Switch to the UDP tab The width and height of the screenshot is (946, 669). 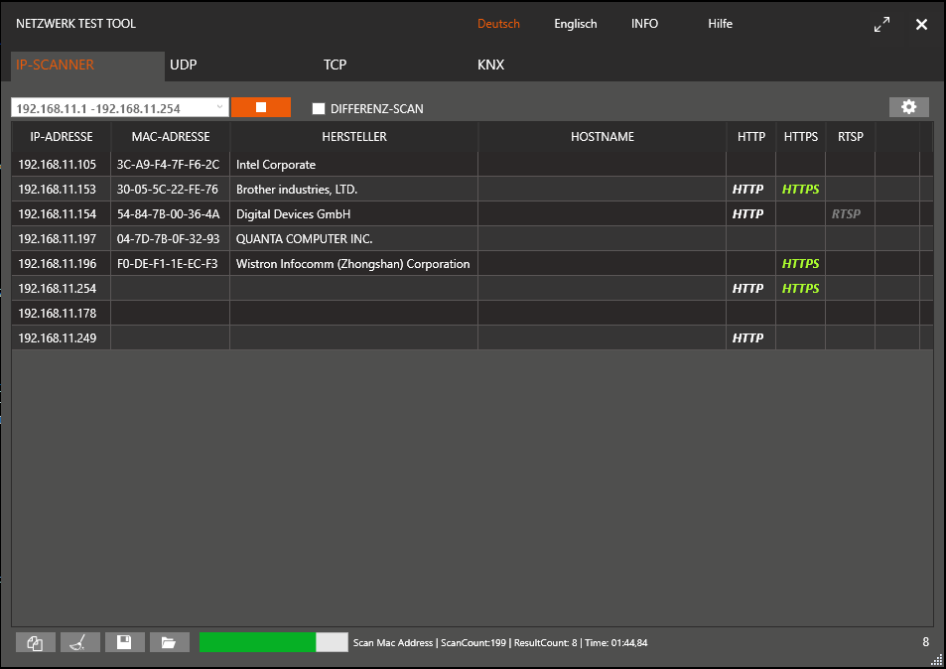[184, 66]
